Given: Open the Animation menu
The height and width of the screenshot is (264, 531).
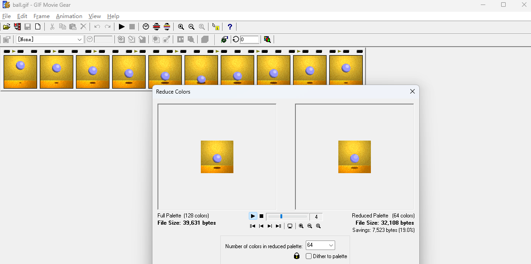Looking at the screenshot, I should pyautogui.click(x=69, y=16).
